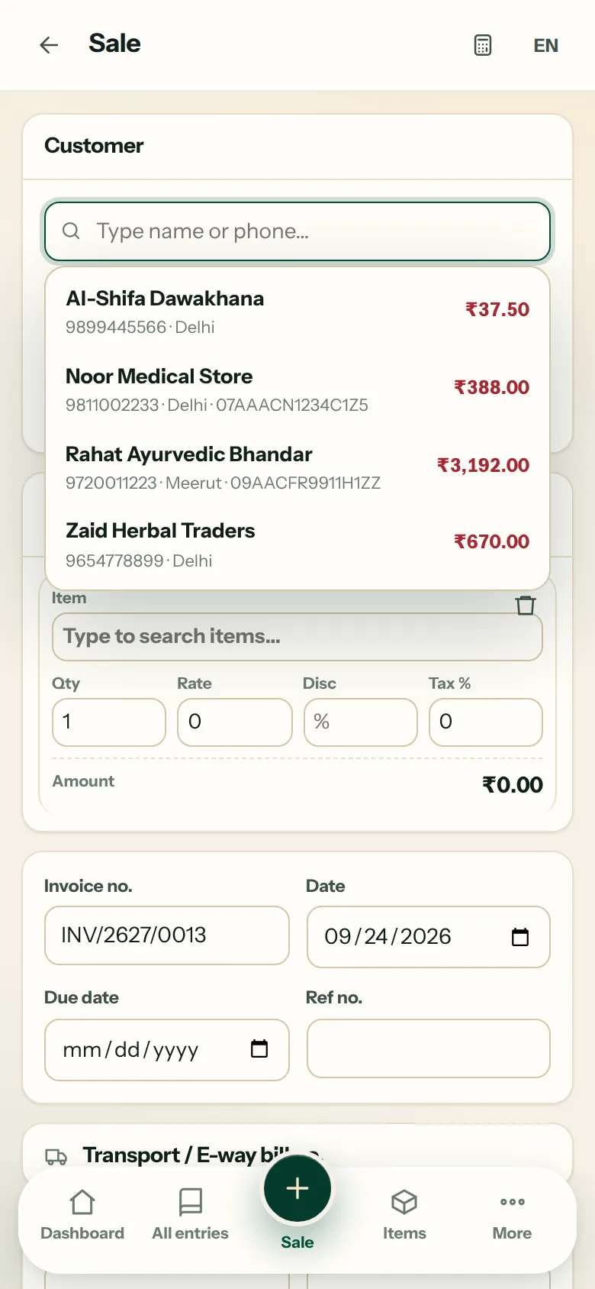The width and height of the screenshot is (595, 1289).
Task: Tap the green plus Sale button
Action: (x=297, y=1188)
